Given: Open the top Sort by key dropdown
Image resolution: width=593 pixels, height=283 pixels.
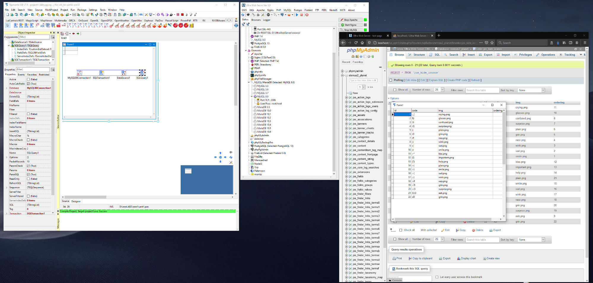Looking at the screenshot, I should (531, 90).
